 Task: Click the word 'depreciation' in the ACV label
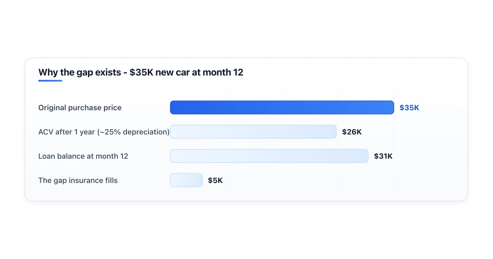click(145, 132)
